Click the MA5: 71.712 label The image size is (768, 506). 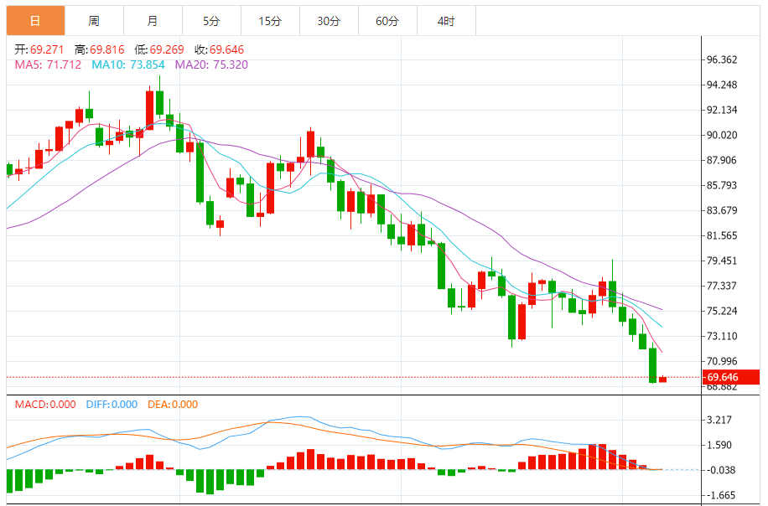(48, 65)
